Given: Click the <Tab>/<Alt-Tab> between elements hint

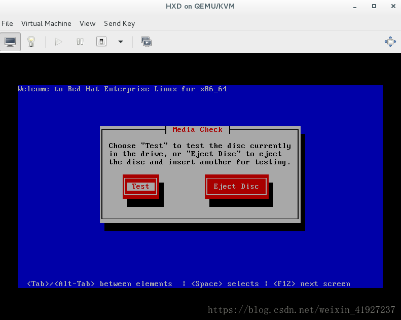Looking at the screenshot, I should [x=99, y=283].
